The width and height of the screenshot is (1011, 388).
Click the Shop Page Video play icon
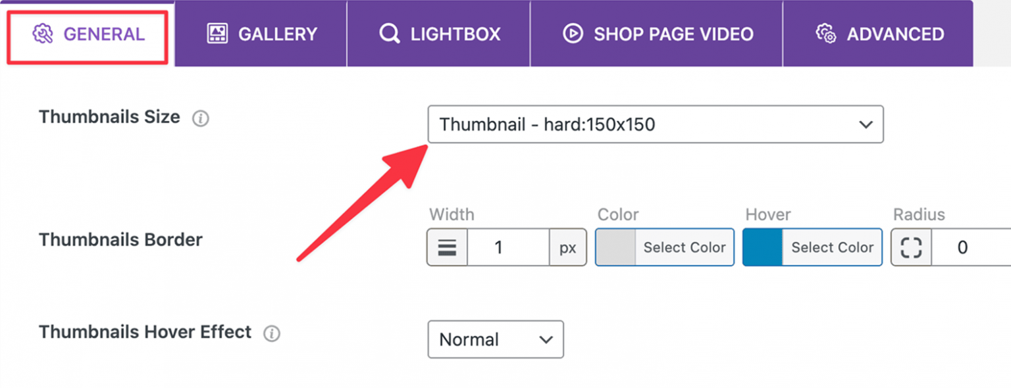coord(573,34)
